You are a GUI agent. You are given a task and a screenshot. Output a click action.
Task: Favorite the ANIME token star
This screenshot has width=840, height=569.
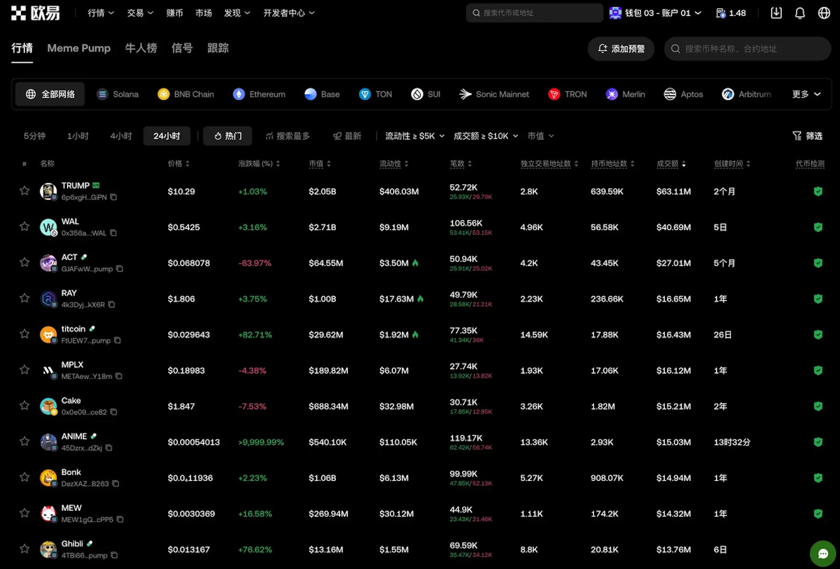pos(24,441)
